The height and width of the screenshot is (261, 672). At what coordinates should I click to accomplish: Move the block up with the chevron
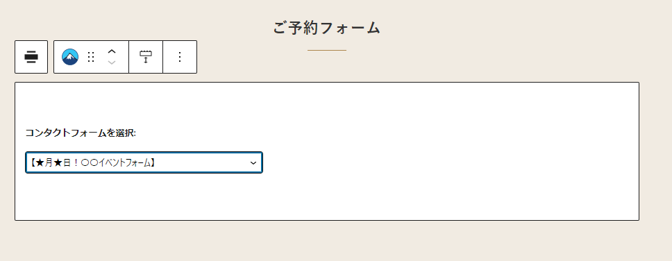coord(112,51)
